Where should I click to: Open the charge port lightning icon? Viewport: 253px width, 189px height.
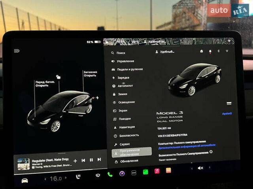[98, 98]
